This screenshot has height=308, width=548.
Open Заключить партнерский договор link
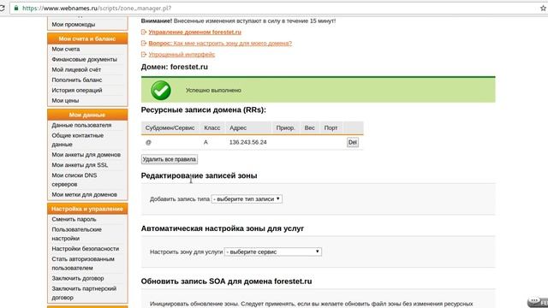coord(84,293)
